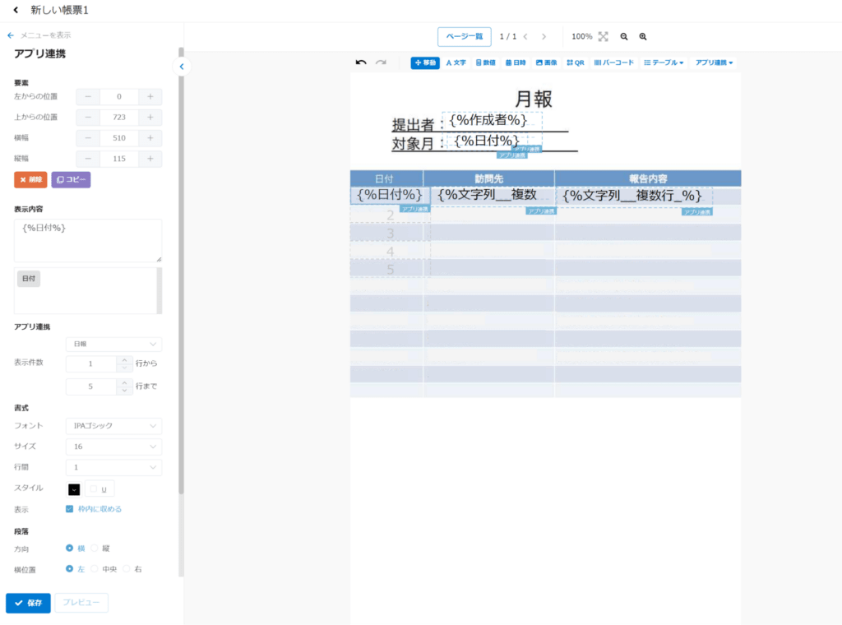
Task: Open the black text color swatch
Action: coord(74,489)
